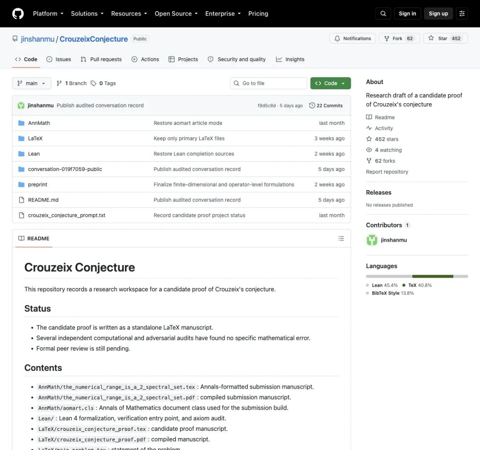This screenshot has height=450, width=480.
Task: Click the fork icon beside 62 forks
Action: [369, 161]
